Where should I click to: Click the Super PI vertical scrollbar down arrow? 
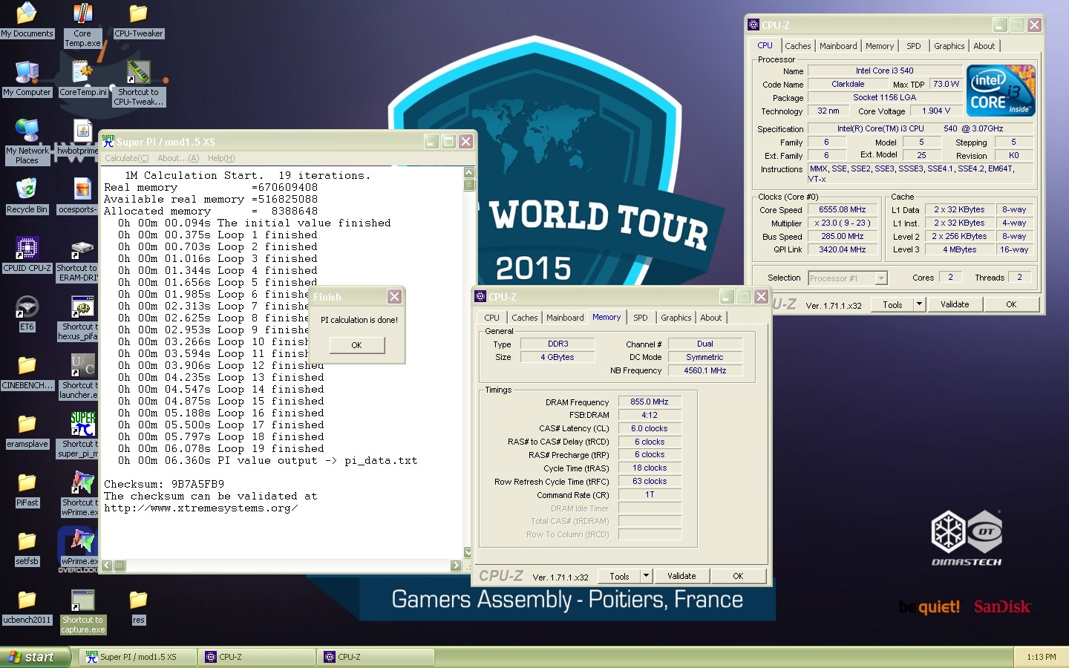[468, 552]
